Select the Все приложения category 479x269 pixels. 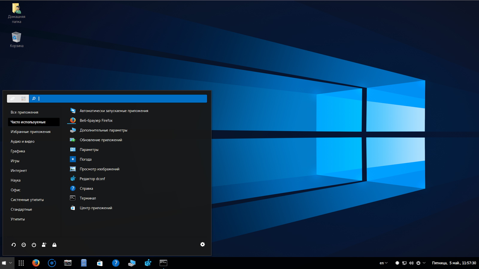tap(25, 112)
